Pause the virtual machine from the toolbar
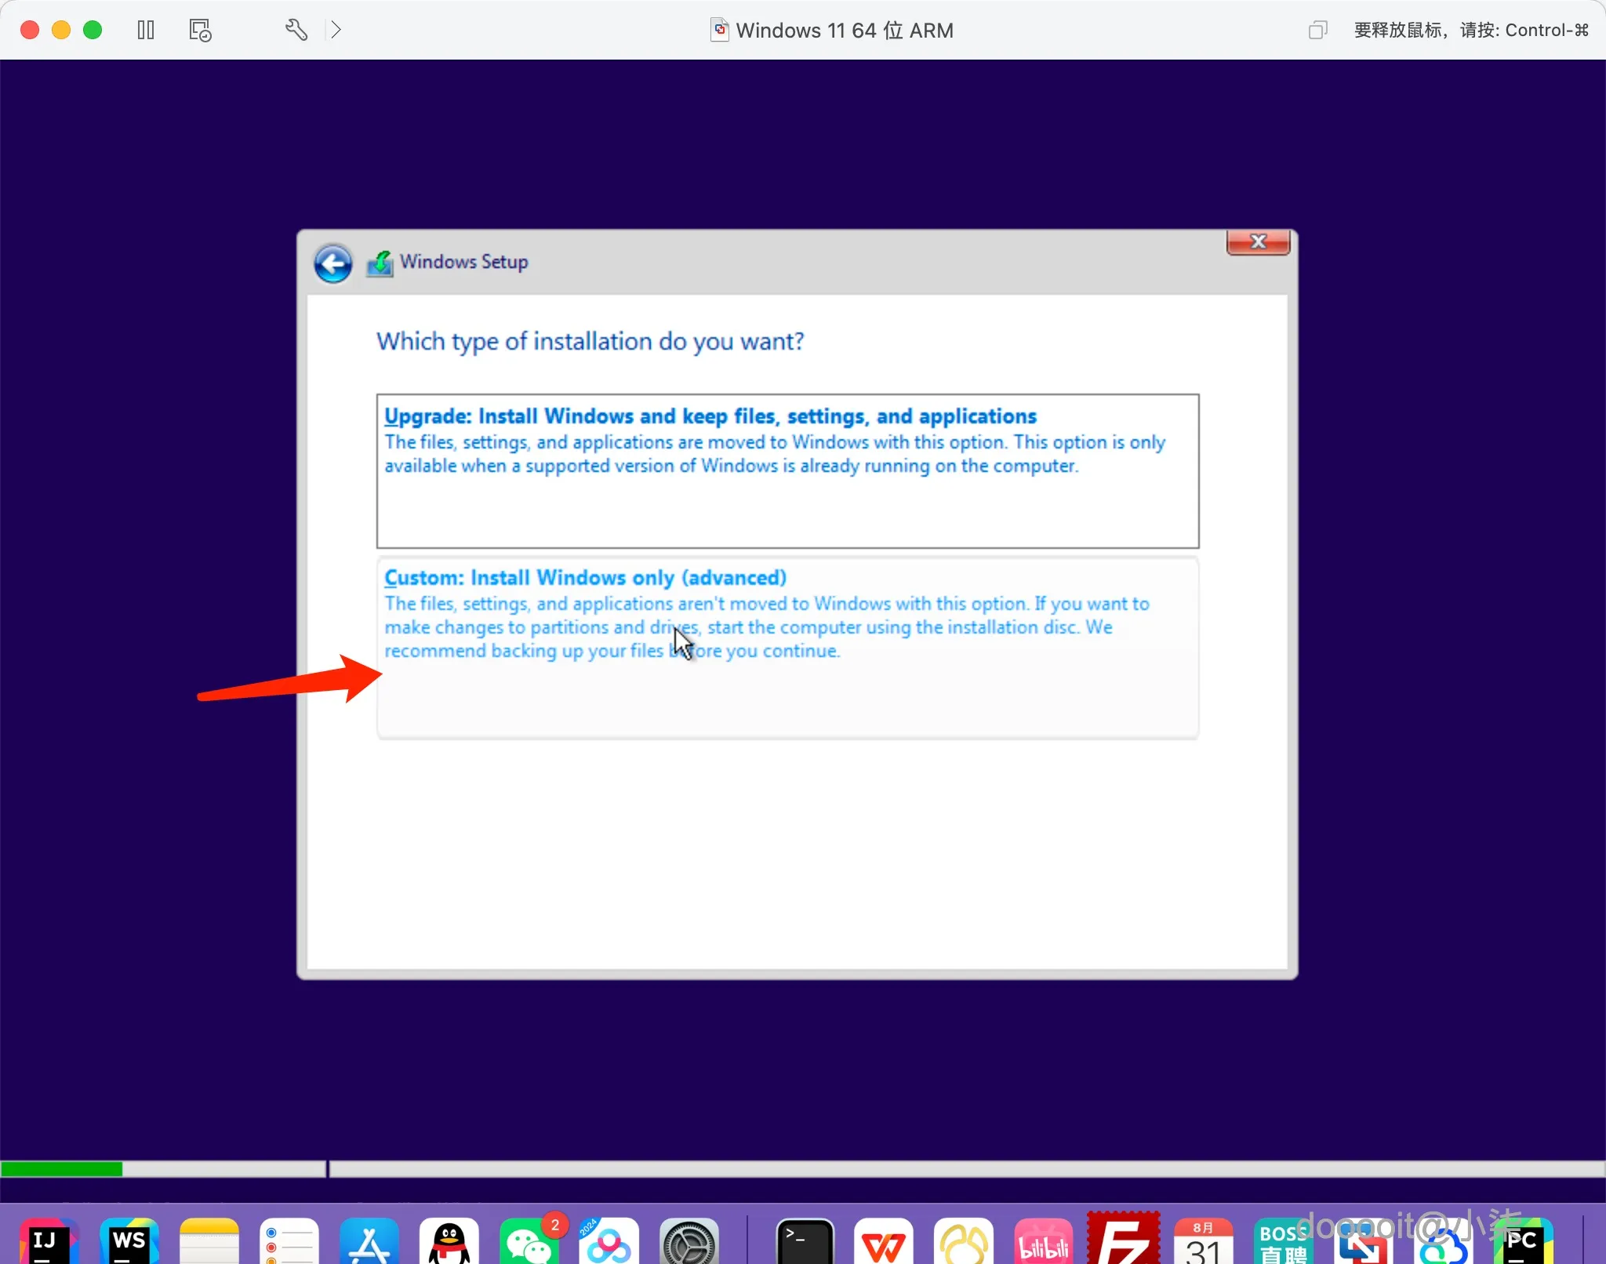1606x1264 pixels. 146,30
